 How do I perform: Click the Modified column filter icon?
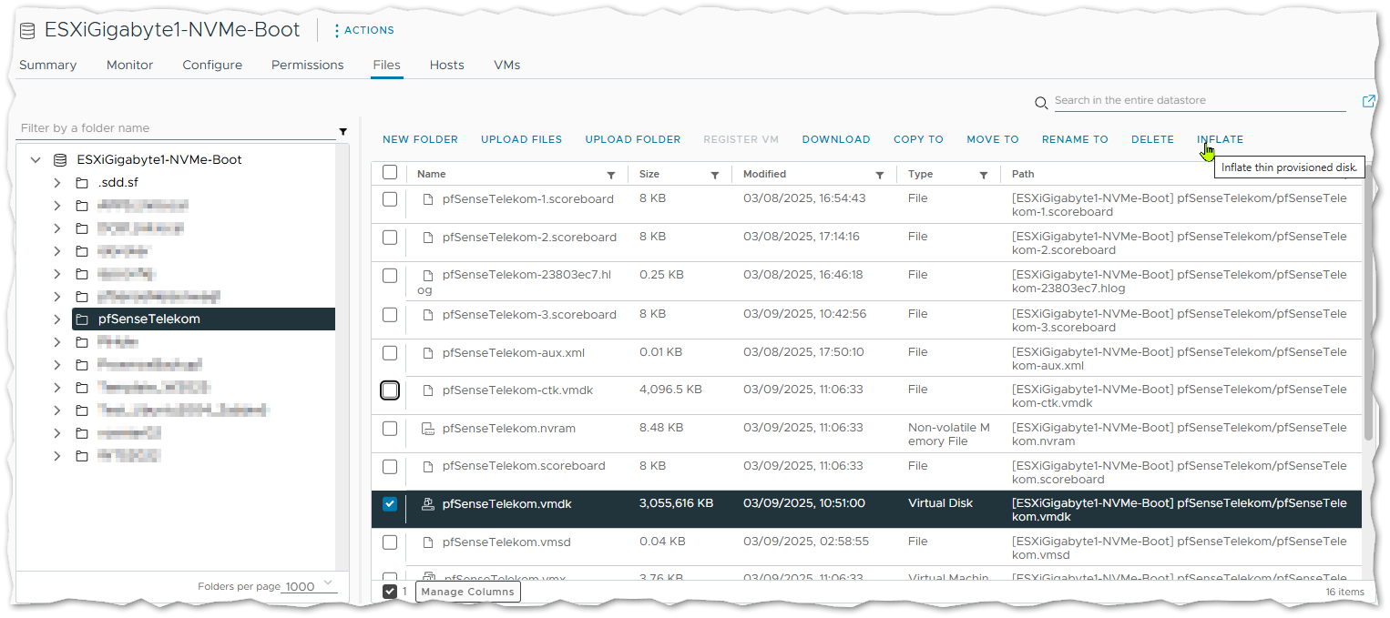[x=880, y=175]
